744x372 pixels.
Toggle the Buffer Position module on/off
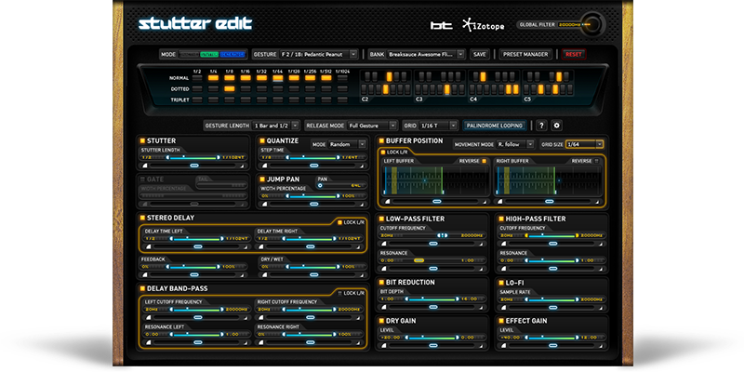point(381,141)
